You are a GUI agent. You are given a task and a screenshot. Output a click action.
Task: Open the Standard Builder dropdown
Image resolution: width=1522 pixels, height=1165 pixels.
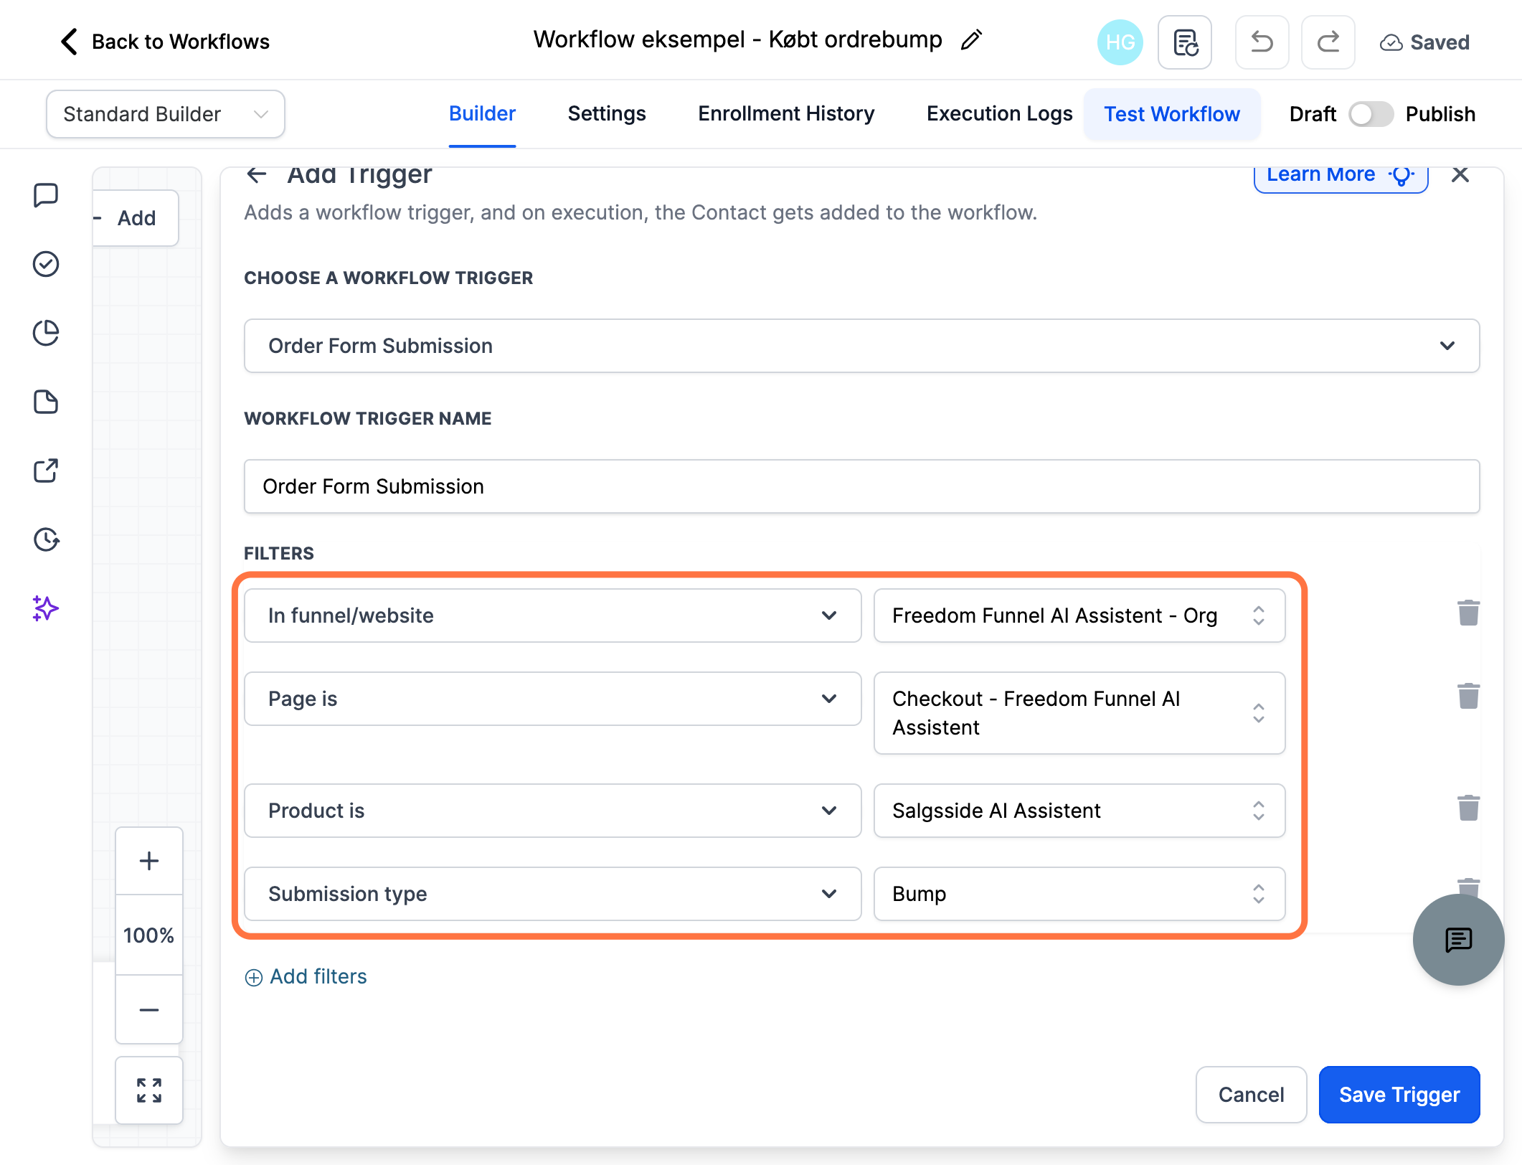(x=166, y=114)
